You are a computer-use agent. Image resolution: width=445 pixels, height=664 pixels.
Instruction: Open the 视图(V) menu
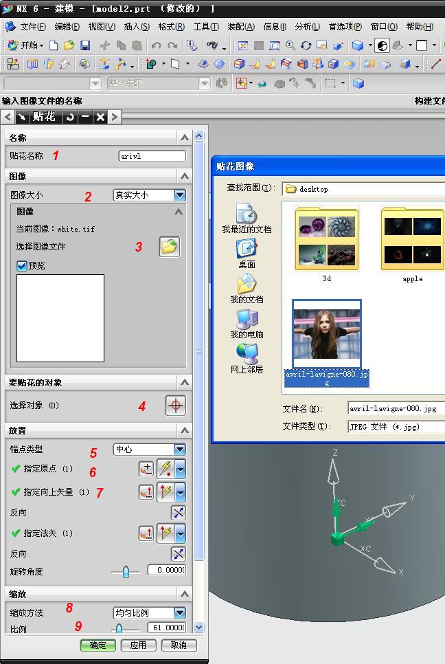[102, 27]
